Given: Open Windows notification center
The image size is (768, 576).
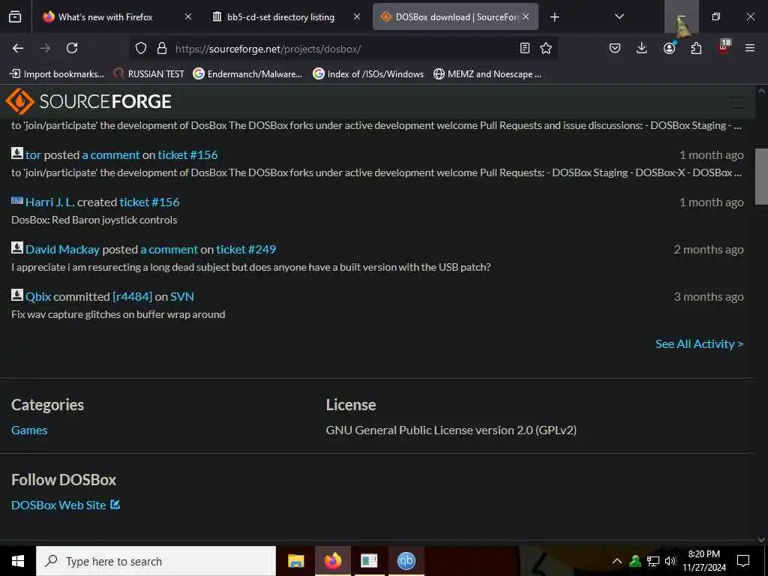Looking at the screenshot, I should tap(743, 561).
